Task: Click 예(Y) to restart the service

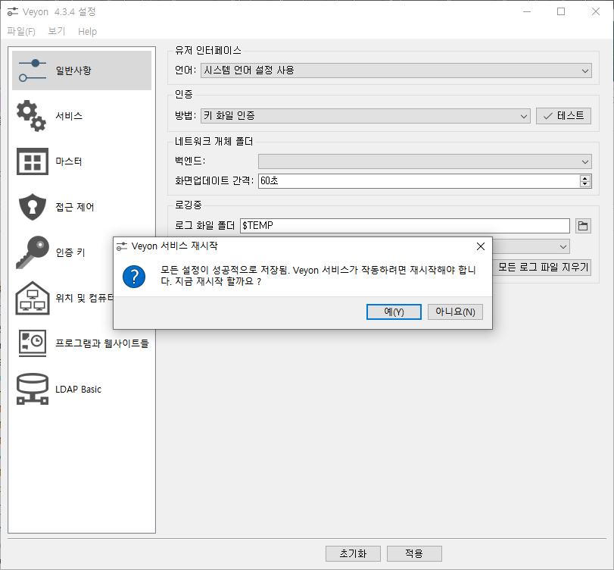Action: 394,312
